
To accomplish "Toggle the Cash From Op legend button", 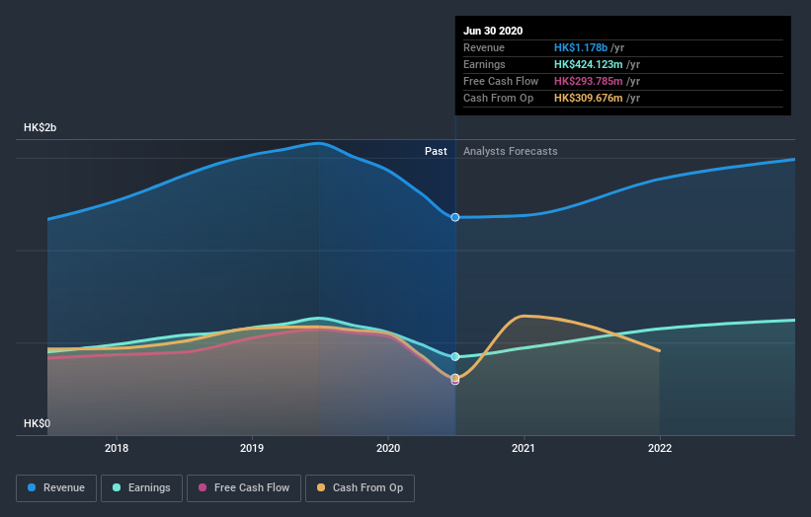I will tap(360, 488).
